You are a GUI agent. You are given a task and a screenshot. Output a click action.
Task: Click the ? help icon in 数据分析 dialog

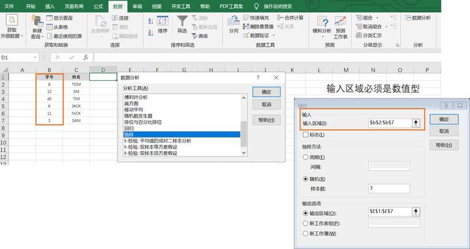[258, 78]
